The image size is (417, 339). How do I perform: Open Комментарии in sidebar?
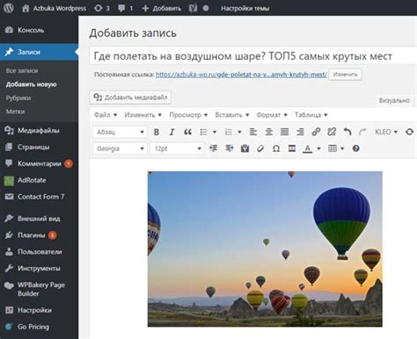click(39, 163)
